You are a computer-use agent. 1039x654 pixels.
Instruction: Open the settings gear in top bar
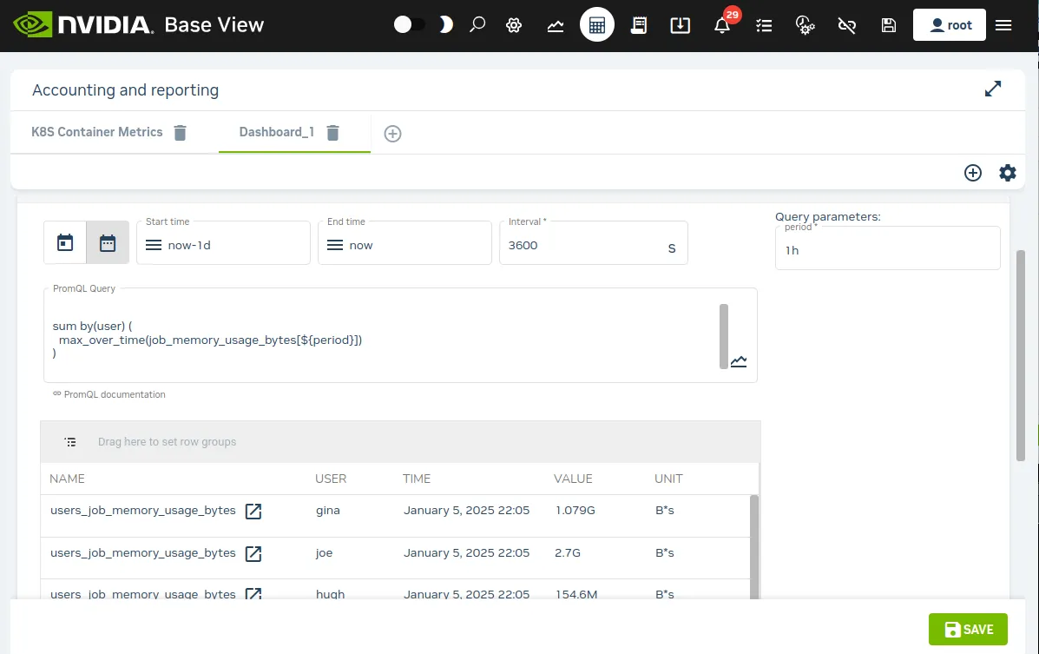point(514,25)
